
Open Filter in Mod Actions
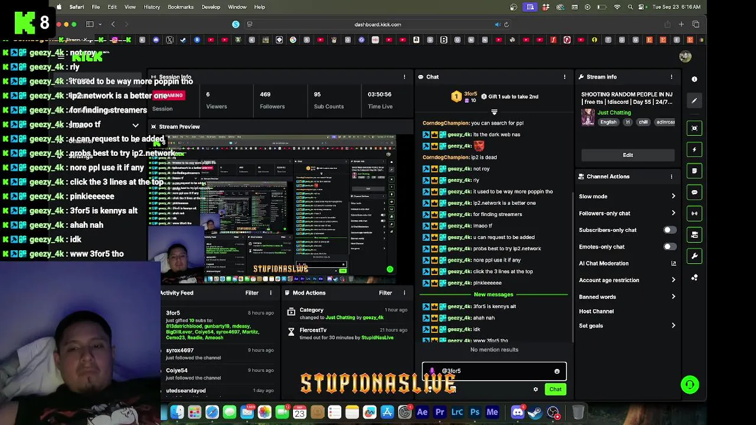[385, 293]
